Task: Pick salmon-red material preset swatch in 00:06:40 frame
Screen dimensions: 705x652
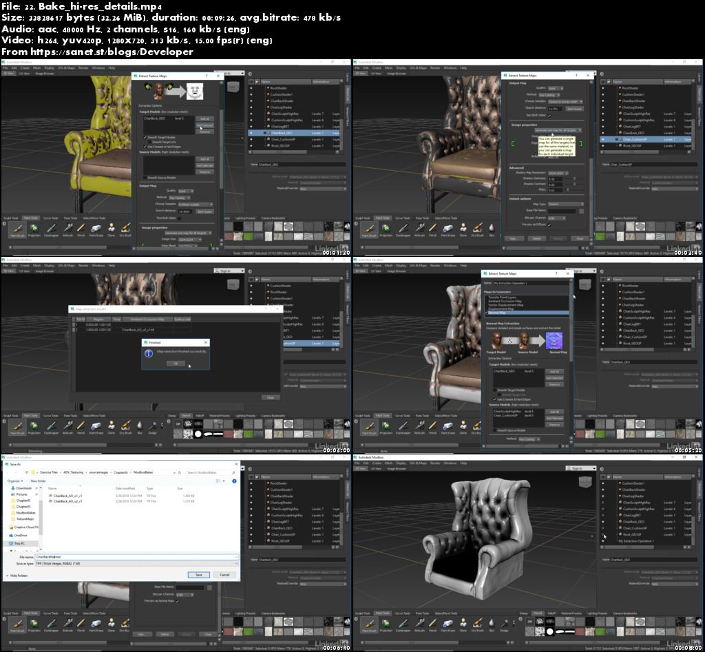Action: [229, 631]
